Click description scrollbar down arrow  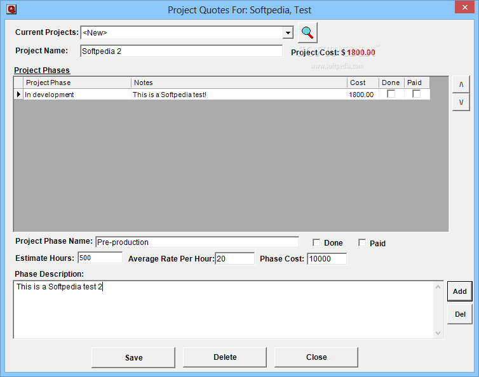pos(438,333)
